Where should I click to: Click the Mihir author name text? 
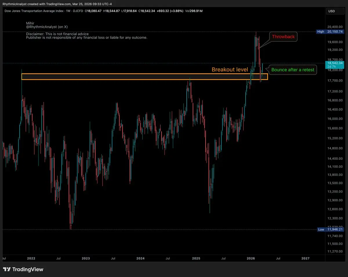click(30, 23)
